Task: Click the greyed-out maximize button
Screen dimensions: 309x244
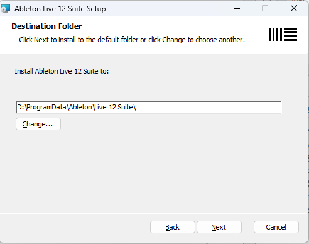Action: pos(265,8)
